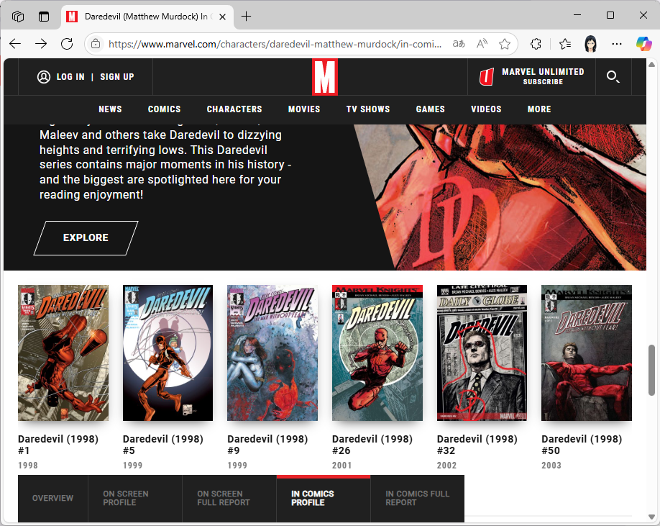
Task: Click the Daredevil (1998) #50 title
Action: (582, 445)
